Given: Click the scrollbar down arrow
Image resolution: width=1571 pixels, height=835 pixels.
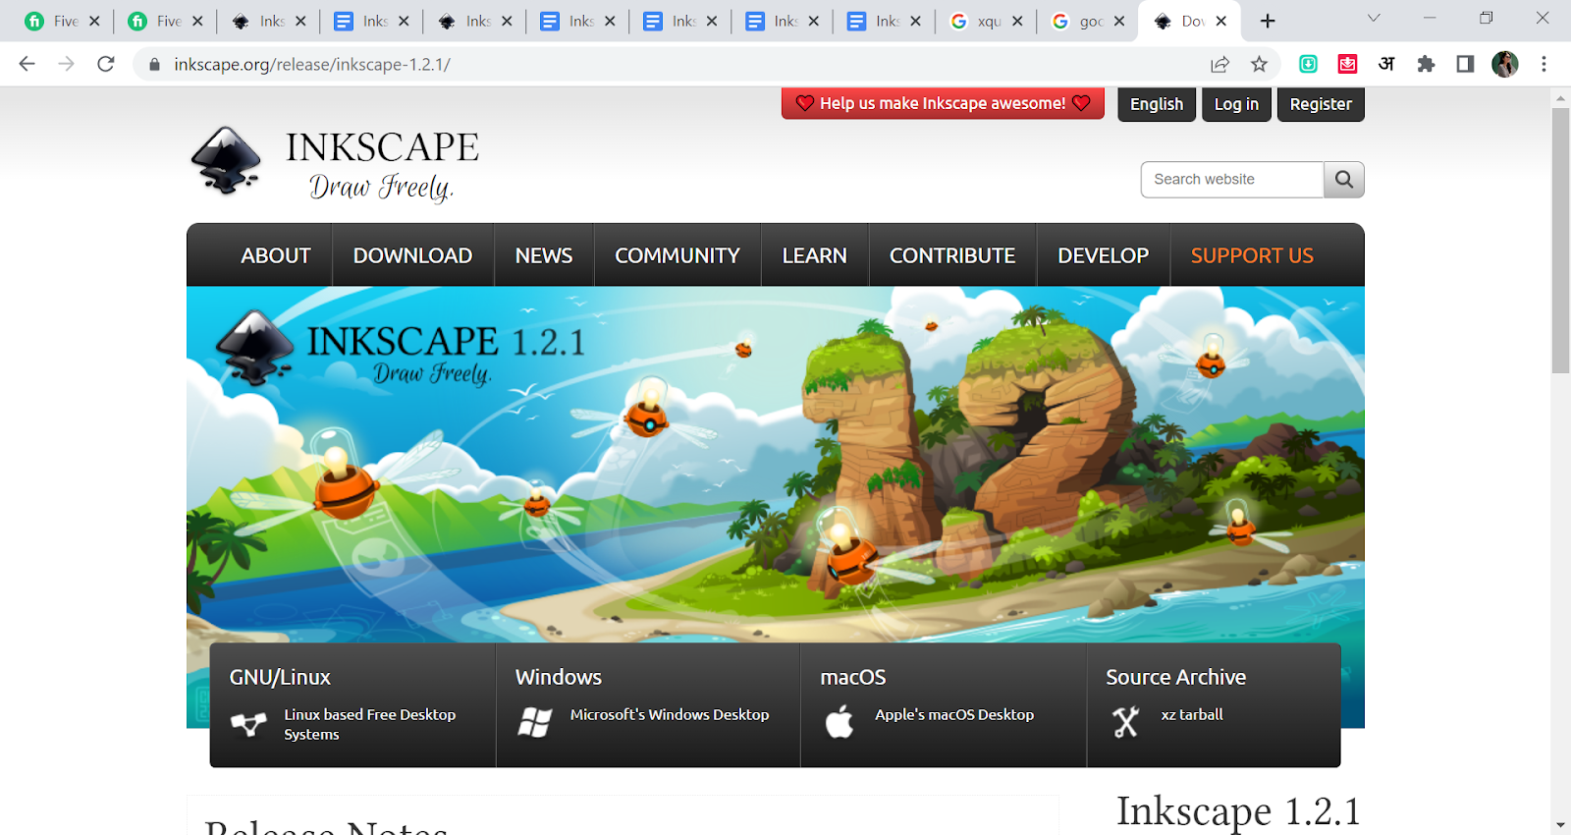Looking at the screenshot, I should pos(1560,825).
